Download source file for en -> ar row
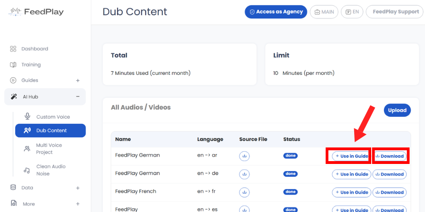 coord(245,156)
